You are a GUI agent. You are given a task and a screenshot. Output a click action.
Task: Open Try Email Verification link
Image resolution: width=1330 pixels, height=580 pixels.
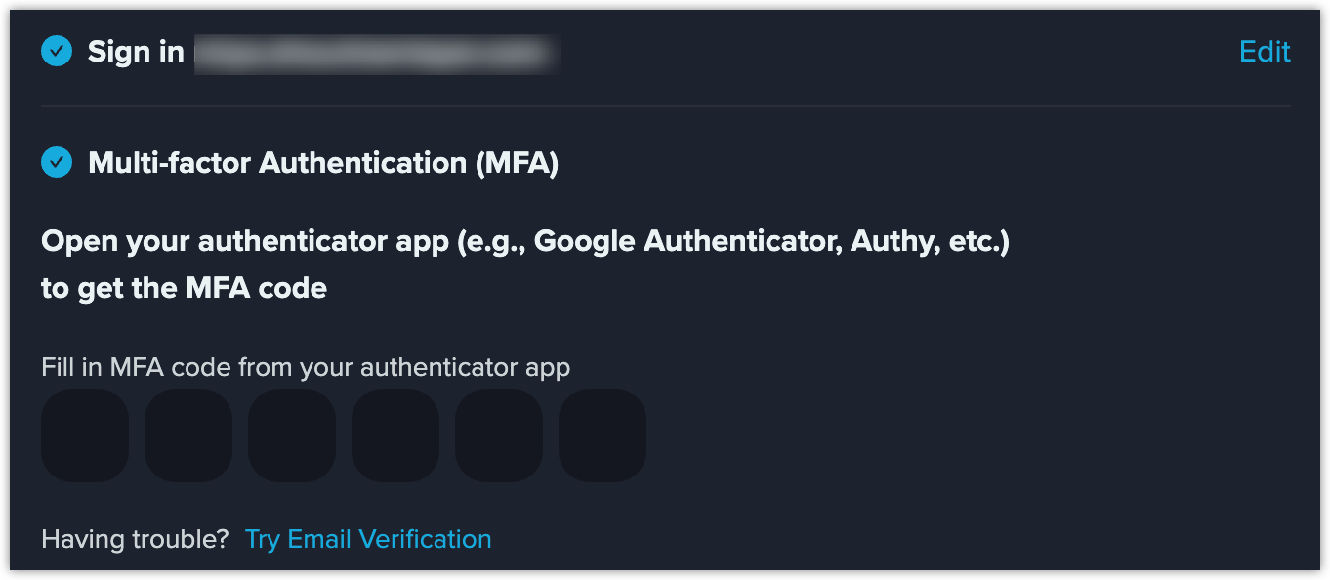click(x=368, y=539)
